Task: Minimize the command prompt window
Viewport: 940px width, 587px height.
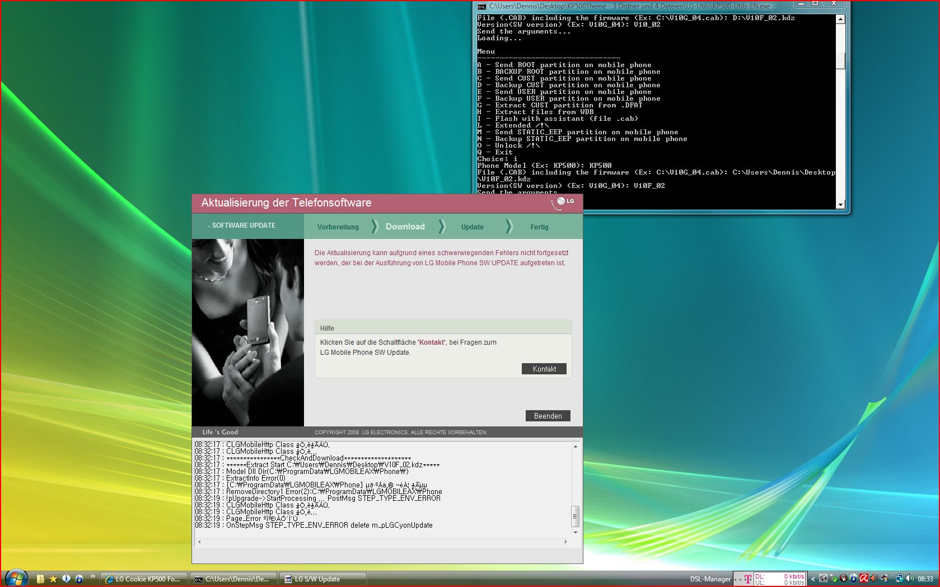Action: pos(801,4)
